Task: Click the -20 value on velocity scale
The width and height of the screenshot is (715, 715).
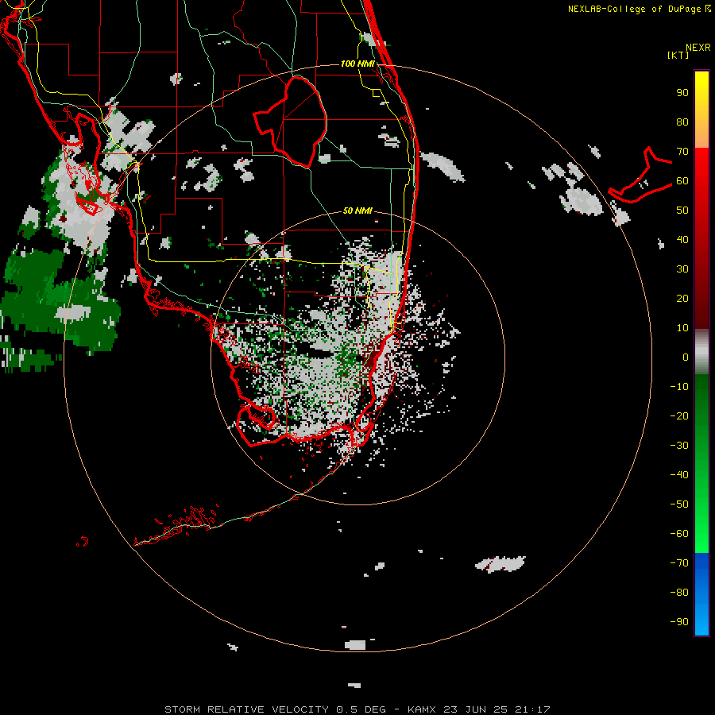Action: (x=679, y=415)
